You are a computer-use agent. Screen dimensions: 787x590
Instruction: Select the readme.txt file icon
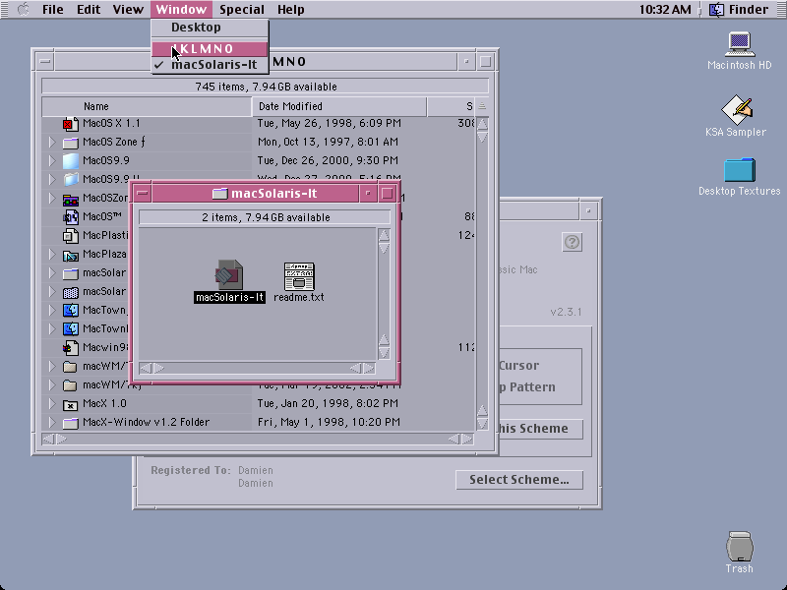coord(299,276)
